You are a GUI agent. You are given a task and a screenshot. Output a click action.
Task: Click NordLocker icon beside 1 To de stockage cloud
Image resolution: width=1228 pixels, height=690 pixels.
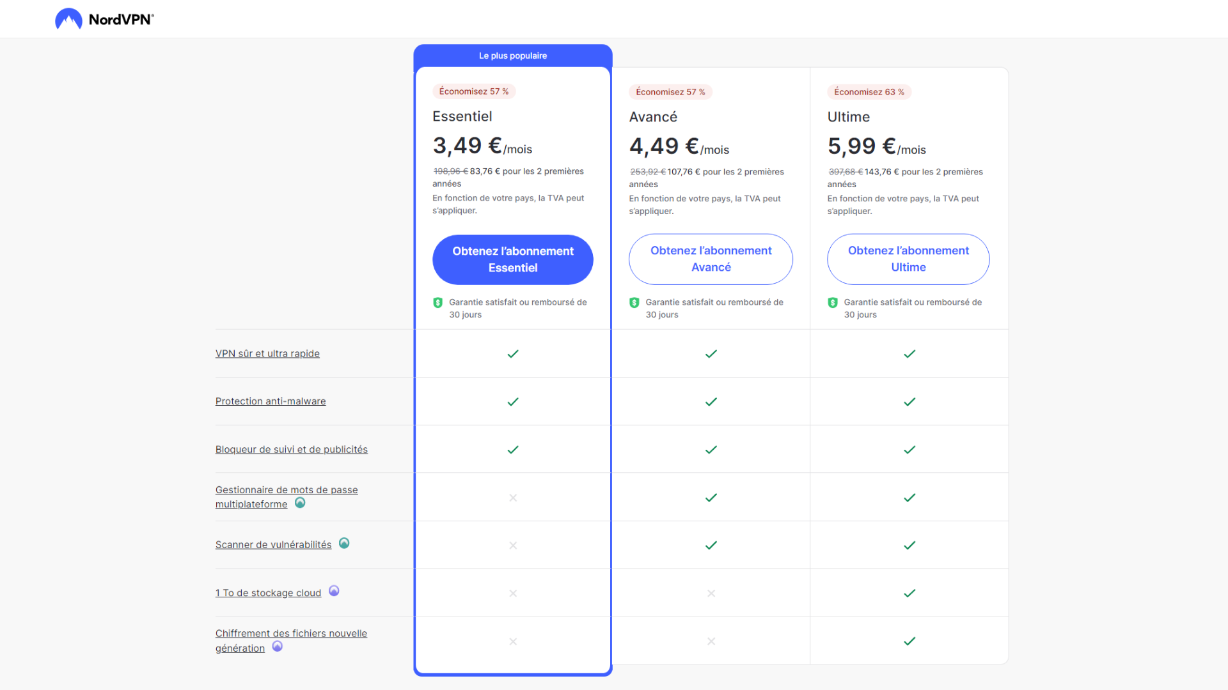(x=334, y=591)
